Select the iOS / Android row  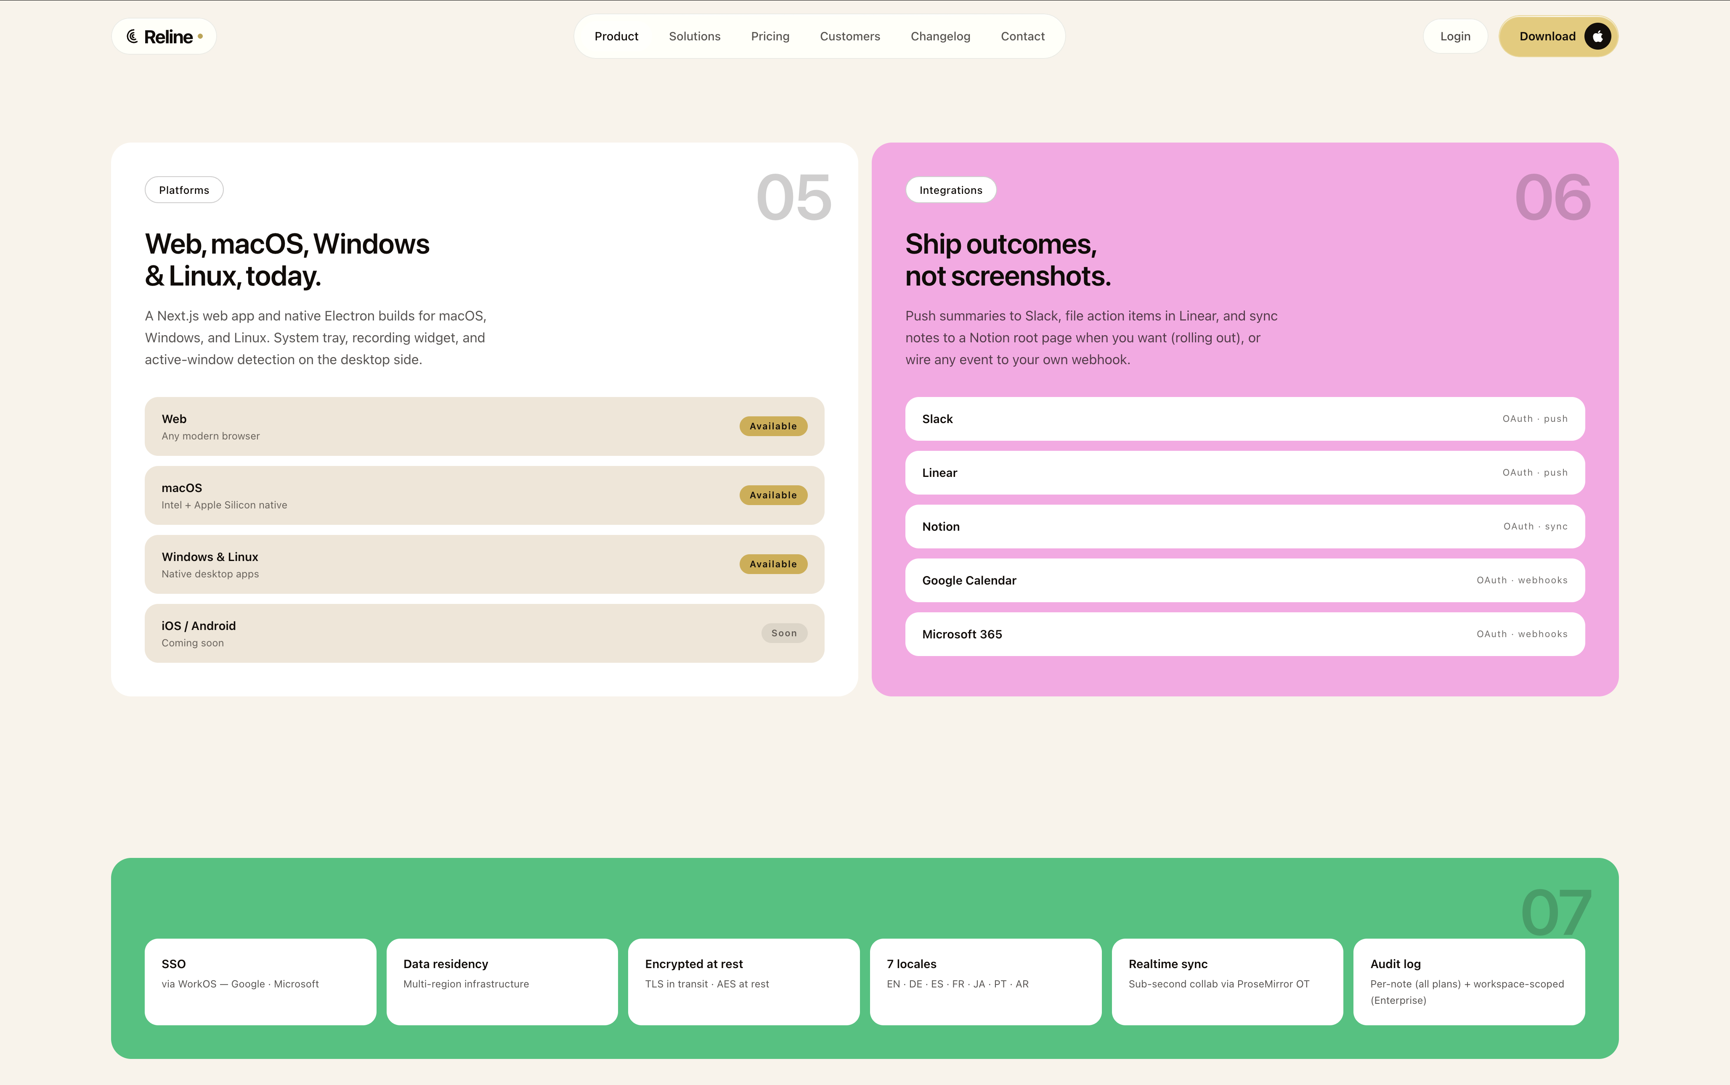click(484, 633)
